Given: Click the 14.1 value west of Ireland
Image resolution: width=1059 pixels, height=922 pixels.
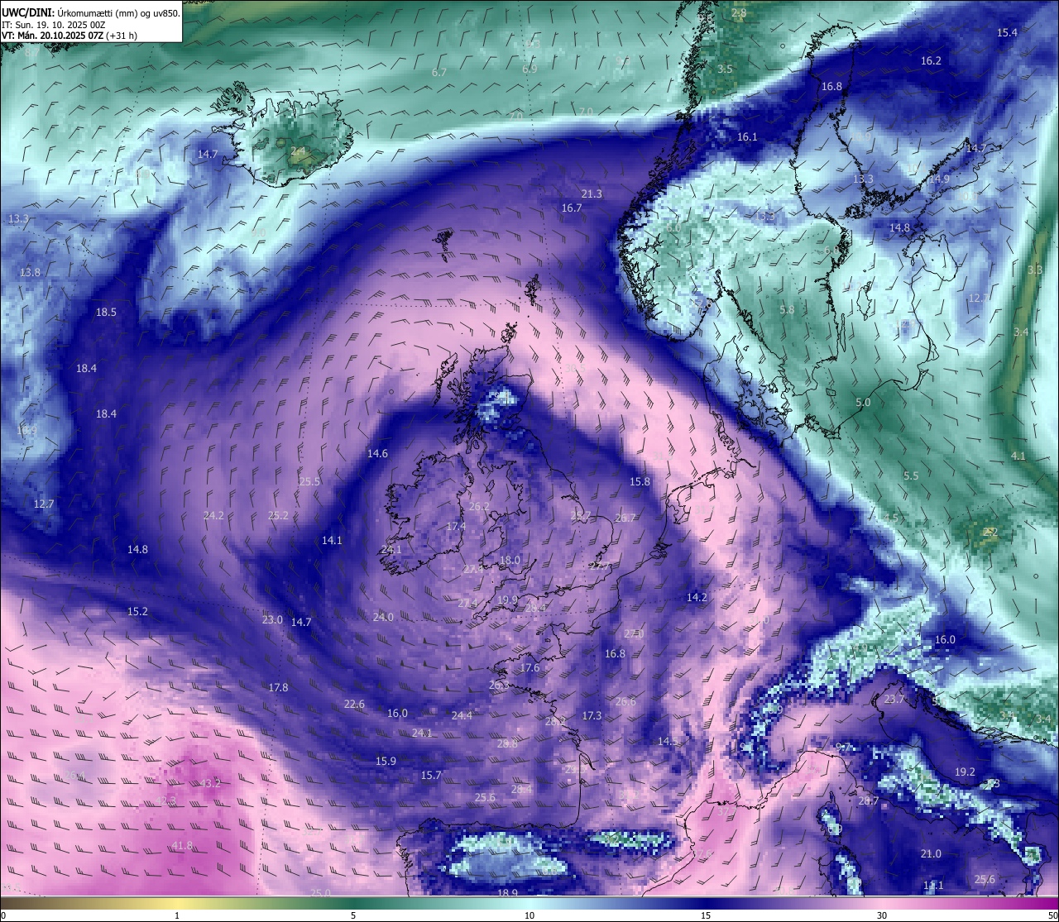Looking at the screenshot, I should (x=332, y=540).
